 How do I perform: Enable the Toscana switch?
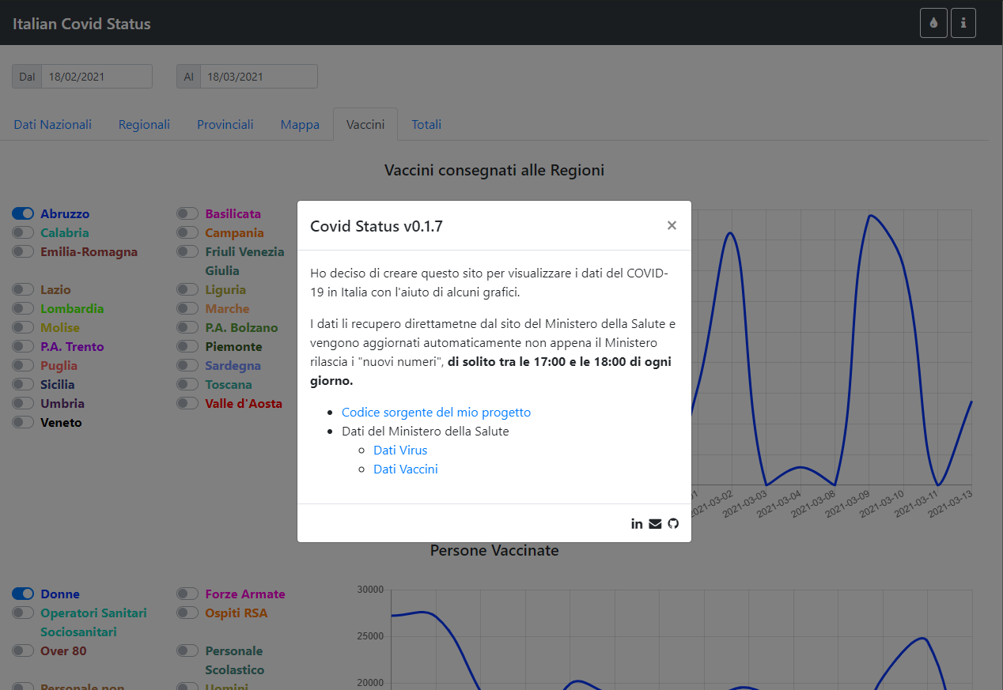[x=187, y=384]
